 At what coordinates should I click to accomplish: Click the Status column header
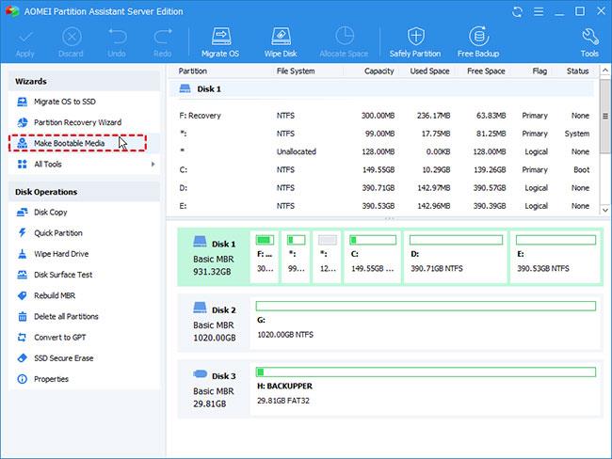pos(578,71)
